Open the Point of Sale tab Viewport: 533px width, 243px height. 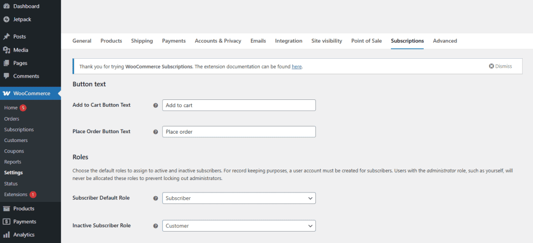[366, 41]
